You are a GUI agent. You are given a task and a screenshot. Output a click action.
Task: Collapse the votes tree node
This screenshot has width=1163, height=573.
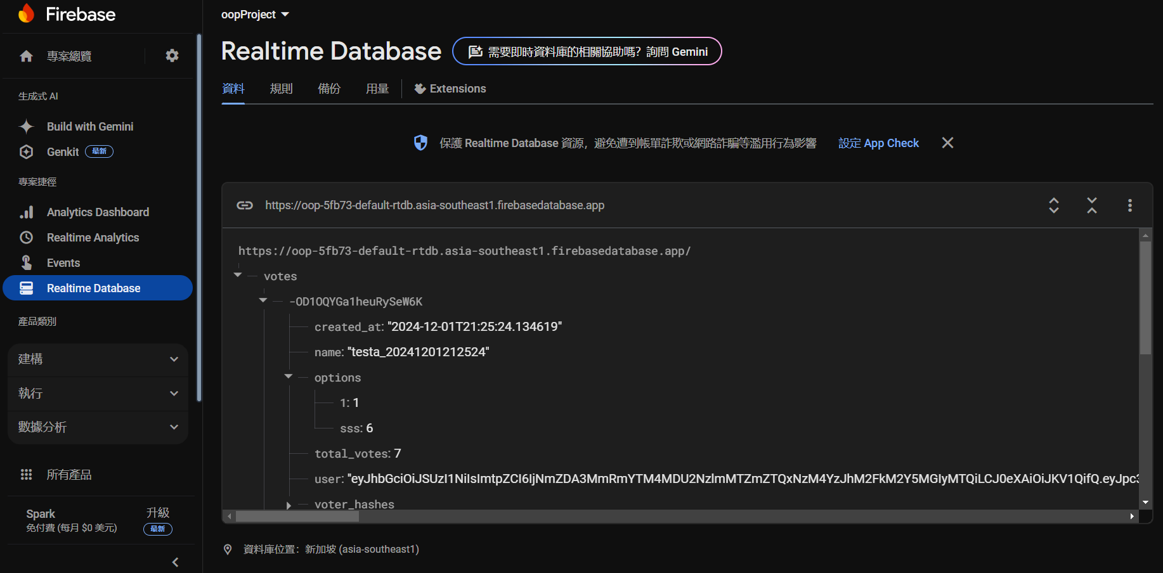(x=238, y=275)
